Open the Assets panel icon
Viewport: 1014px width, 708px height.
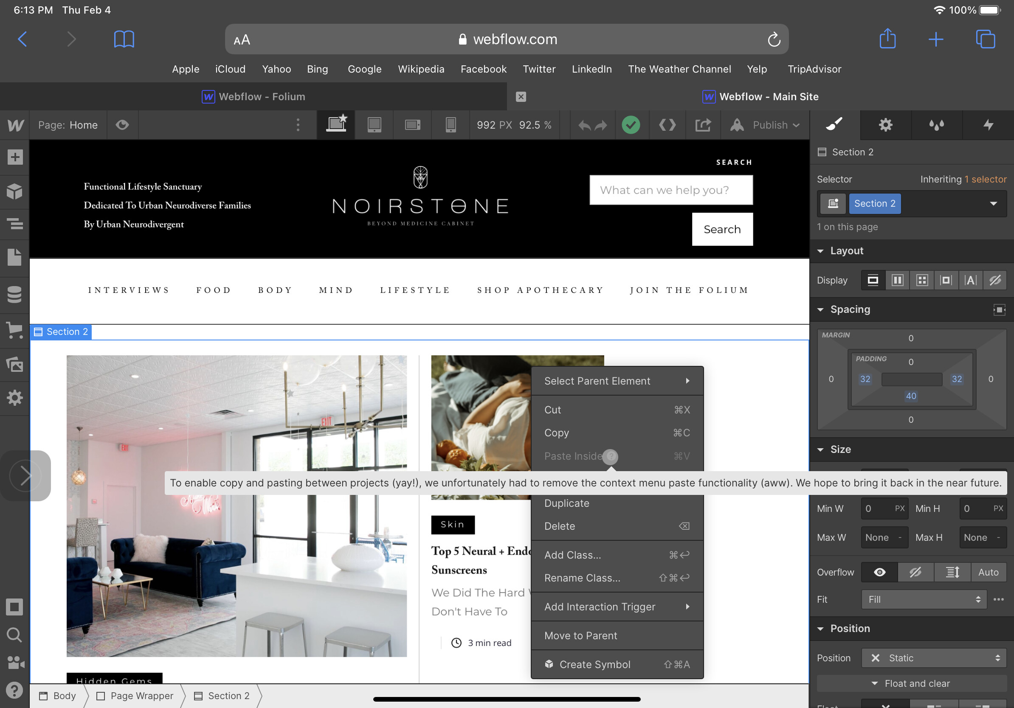point(15,365)
